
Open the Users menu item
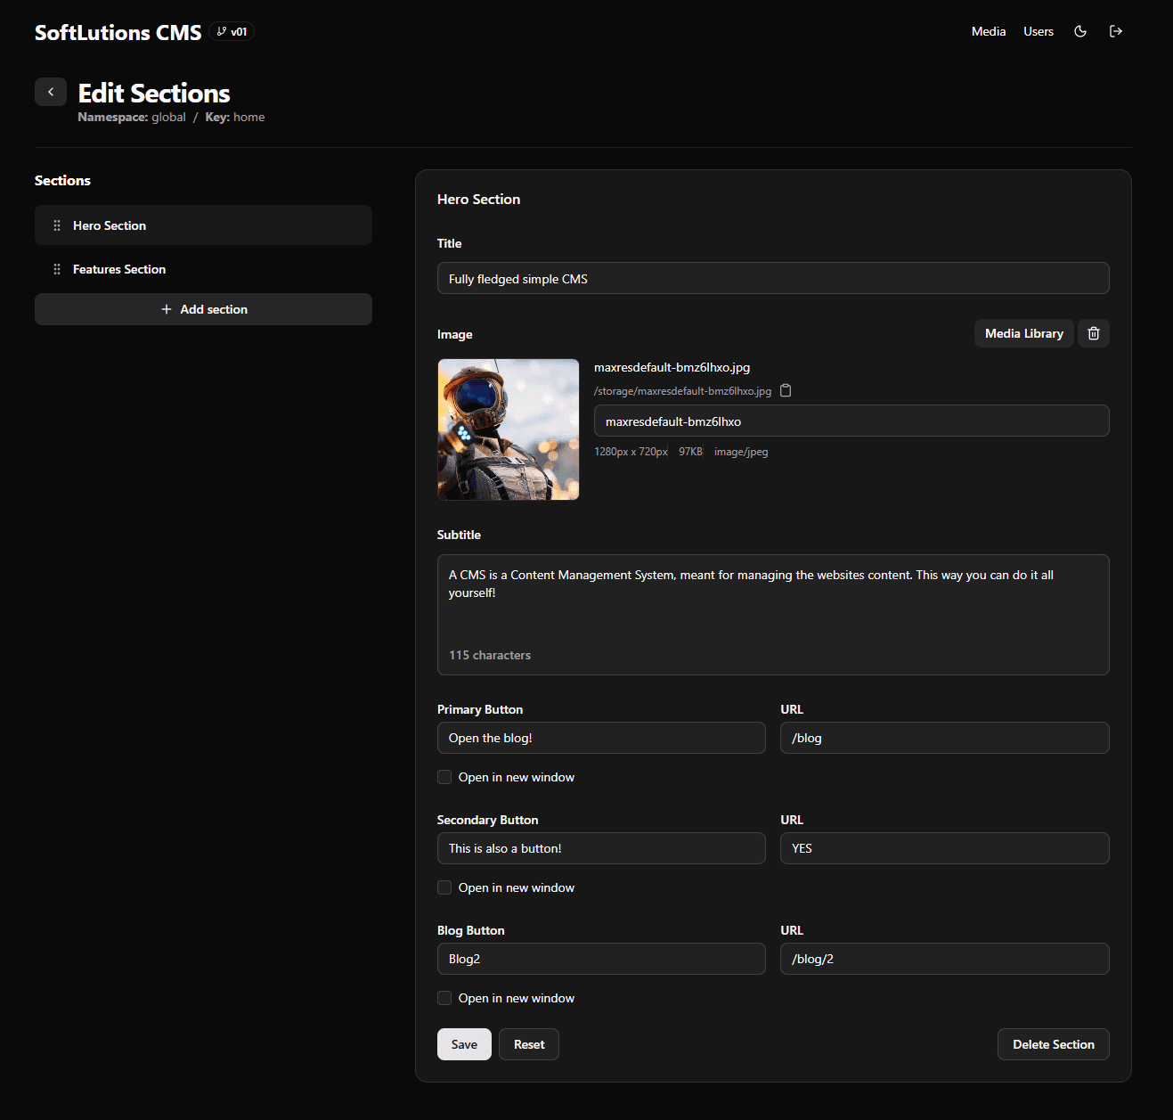point(1039,31)
